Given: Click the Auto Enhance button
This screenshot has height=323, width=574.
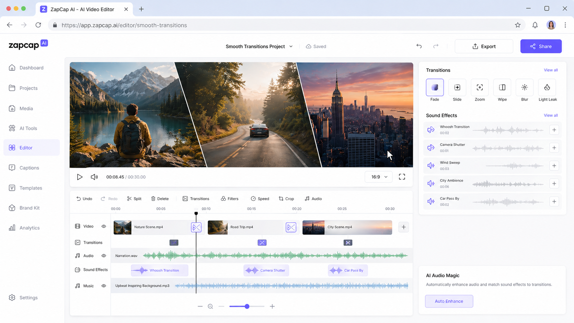Looking at the screenshot, I should point(449,301).
